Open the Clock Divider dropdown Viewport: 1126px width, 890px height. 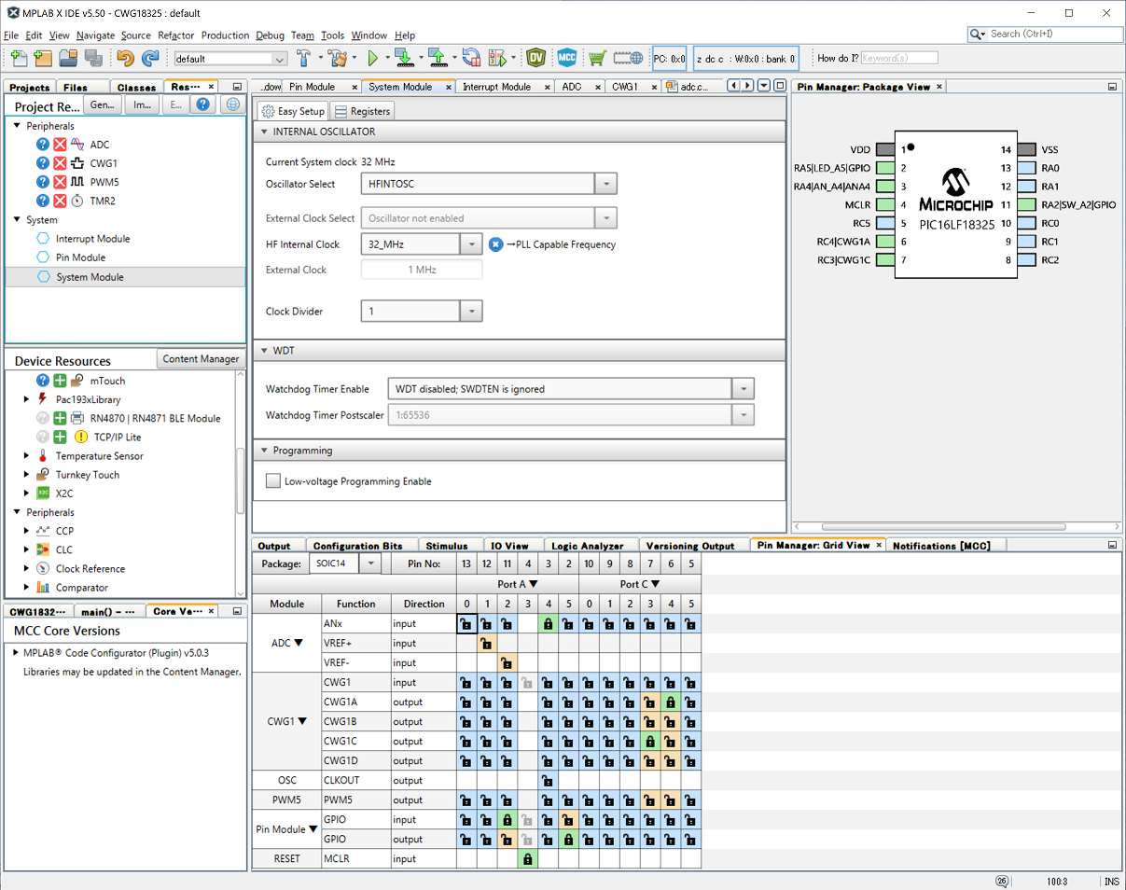click(x=472, y=312)
